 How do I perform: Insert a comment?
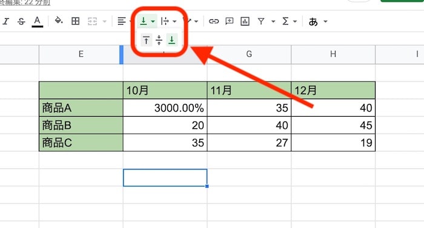click(230, 21)
